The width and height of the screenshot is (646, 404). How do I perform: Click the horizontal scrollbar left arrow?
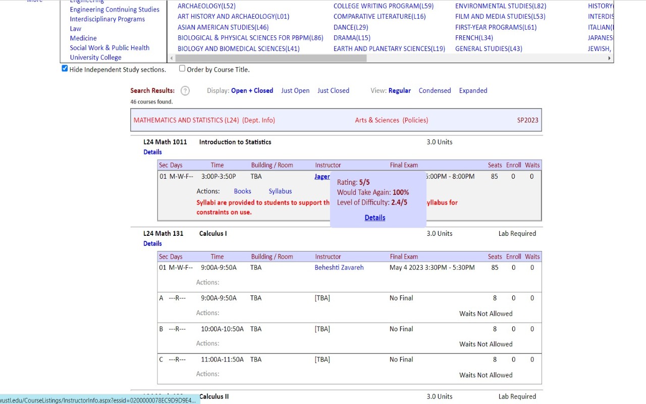pos(172,58)
